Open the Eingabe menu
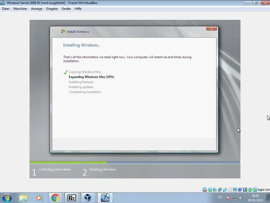The image size is (270, 203). pos(52,9)
